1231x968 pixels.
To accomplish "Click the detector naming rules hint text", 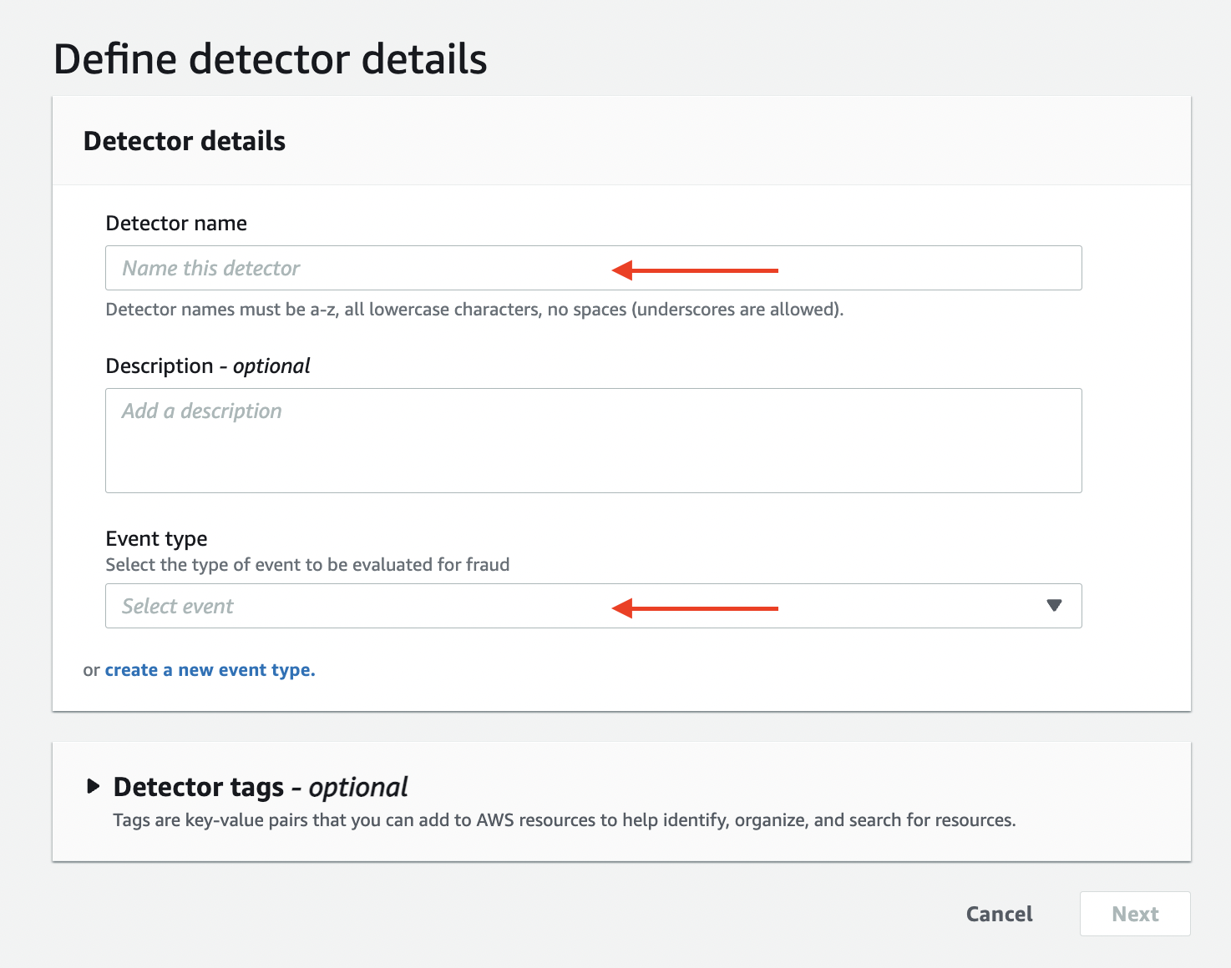I will (x=474, y=310).
